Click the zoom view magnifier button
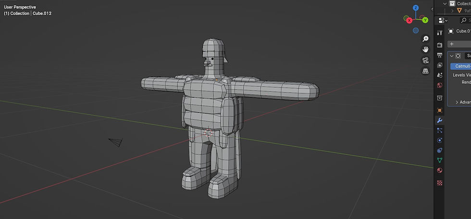The width and height of the screenshot is (471, 219). click(x=425, y=39)
